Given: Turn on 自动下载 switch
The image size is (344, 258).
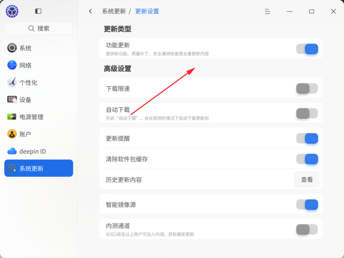Looking at the screenshot, I should pyautogui.click(x=307, y=114).
